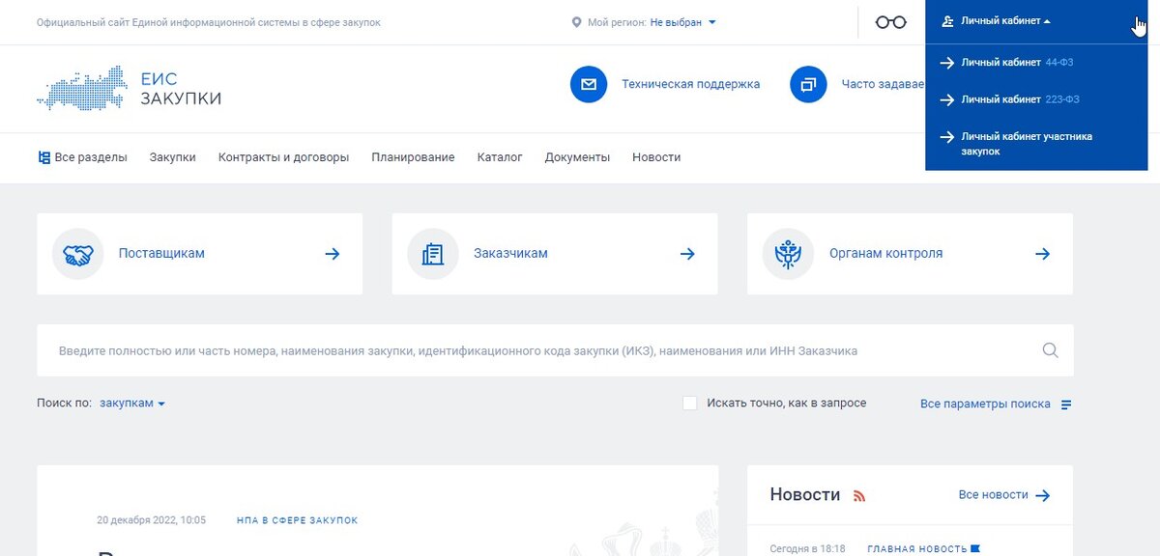The width and height of the screenshot is (1160, 556).
Task: Click the building icon on Заказчикам card
Action: coord(432,253)
